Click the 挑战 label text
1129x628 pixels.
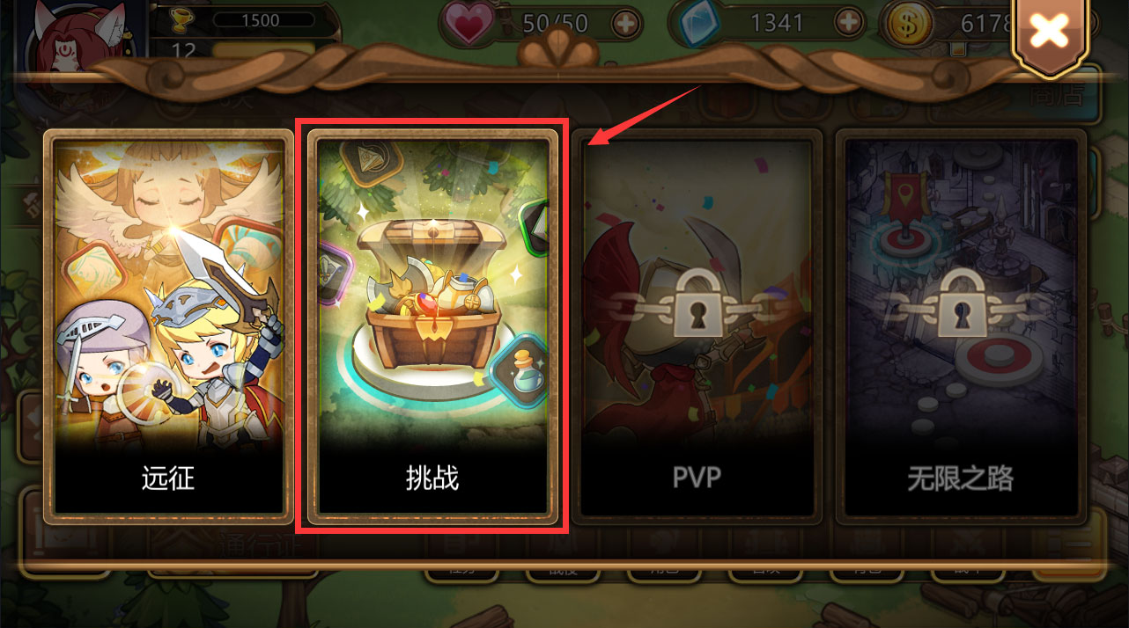click(x=432, y=478)
